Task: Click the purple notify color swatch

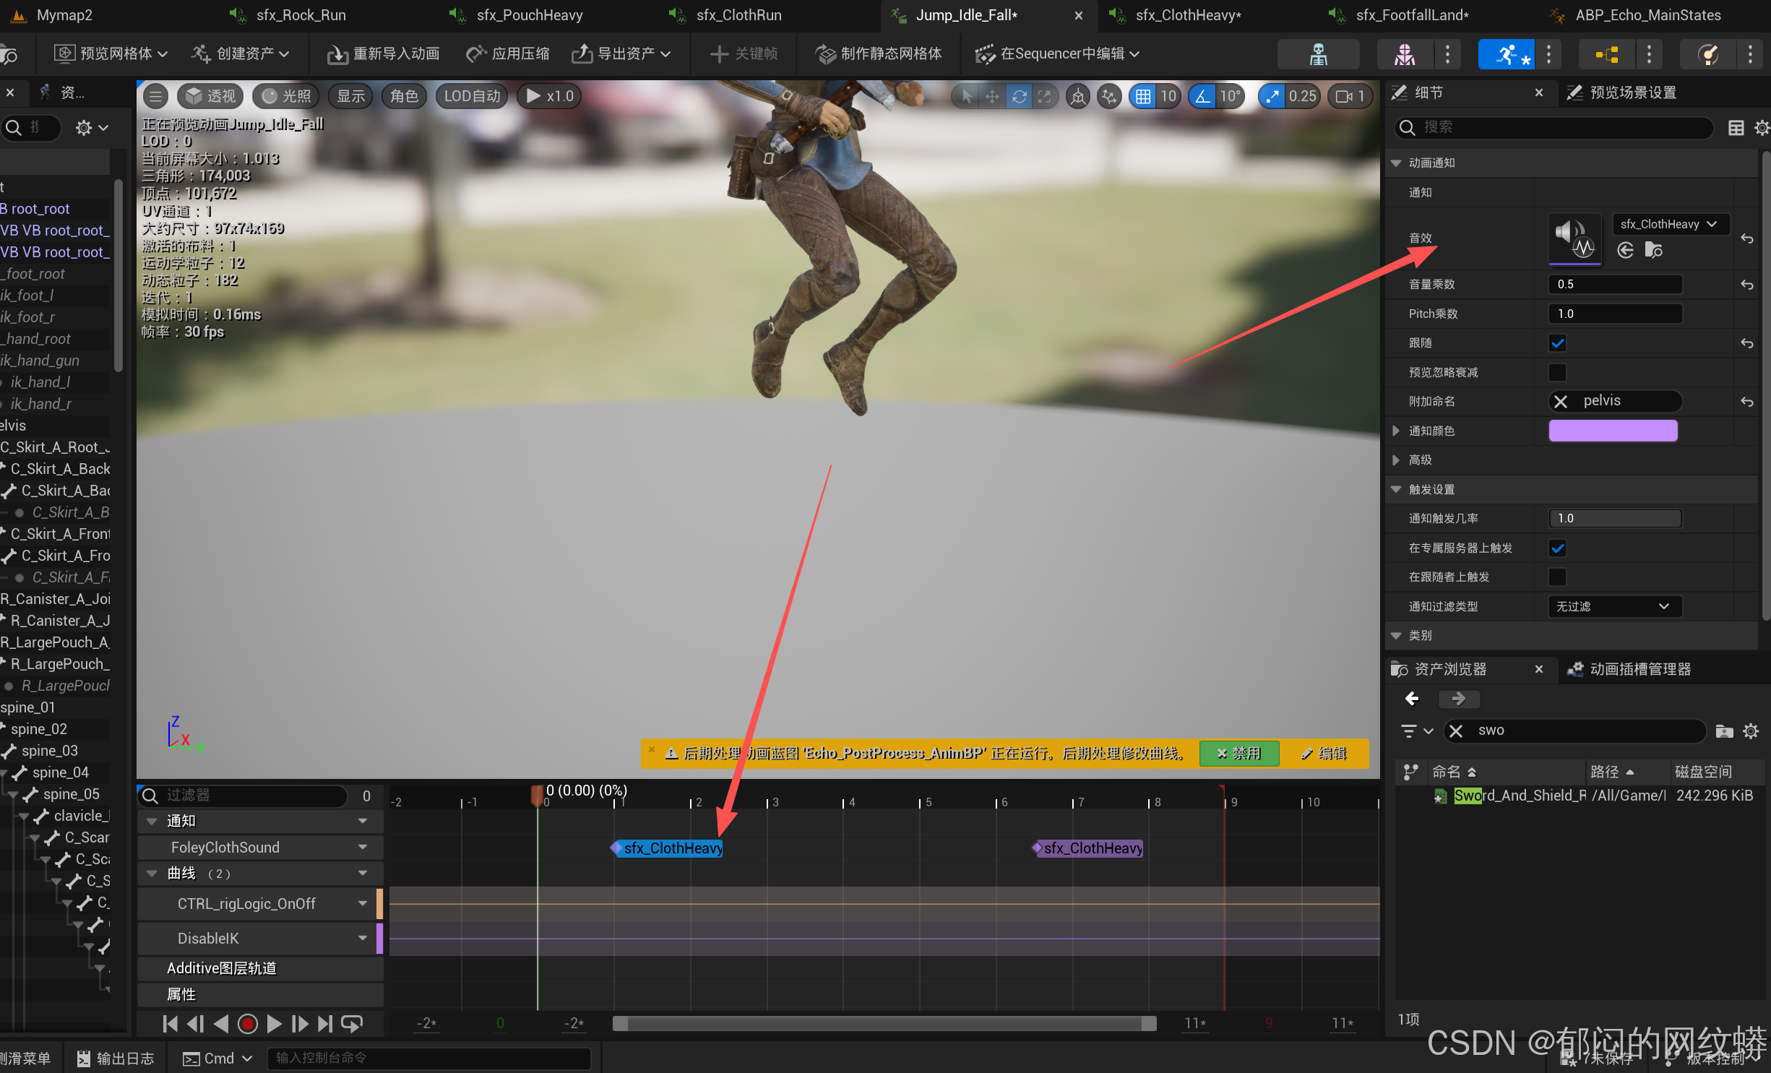Action: pos(1612,431)
